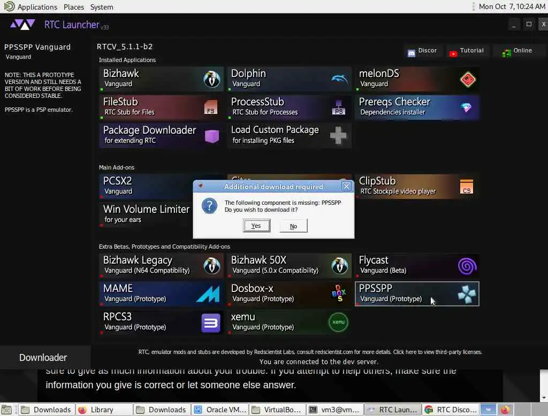Decline the PPSSPP download with No
The height and width of the screenshot is (416, 548).
(x=293, y=226)
